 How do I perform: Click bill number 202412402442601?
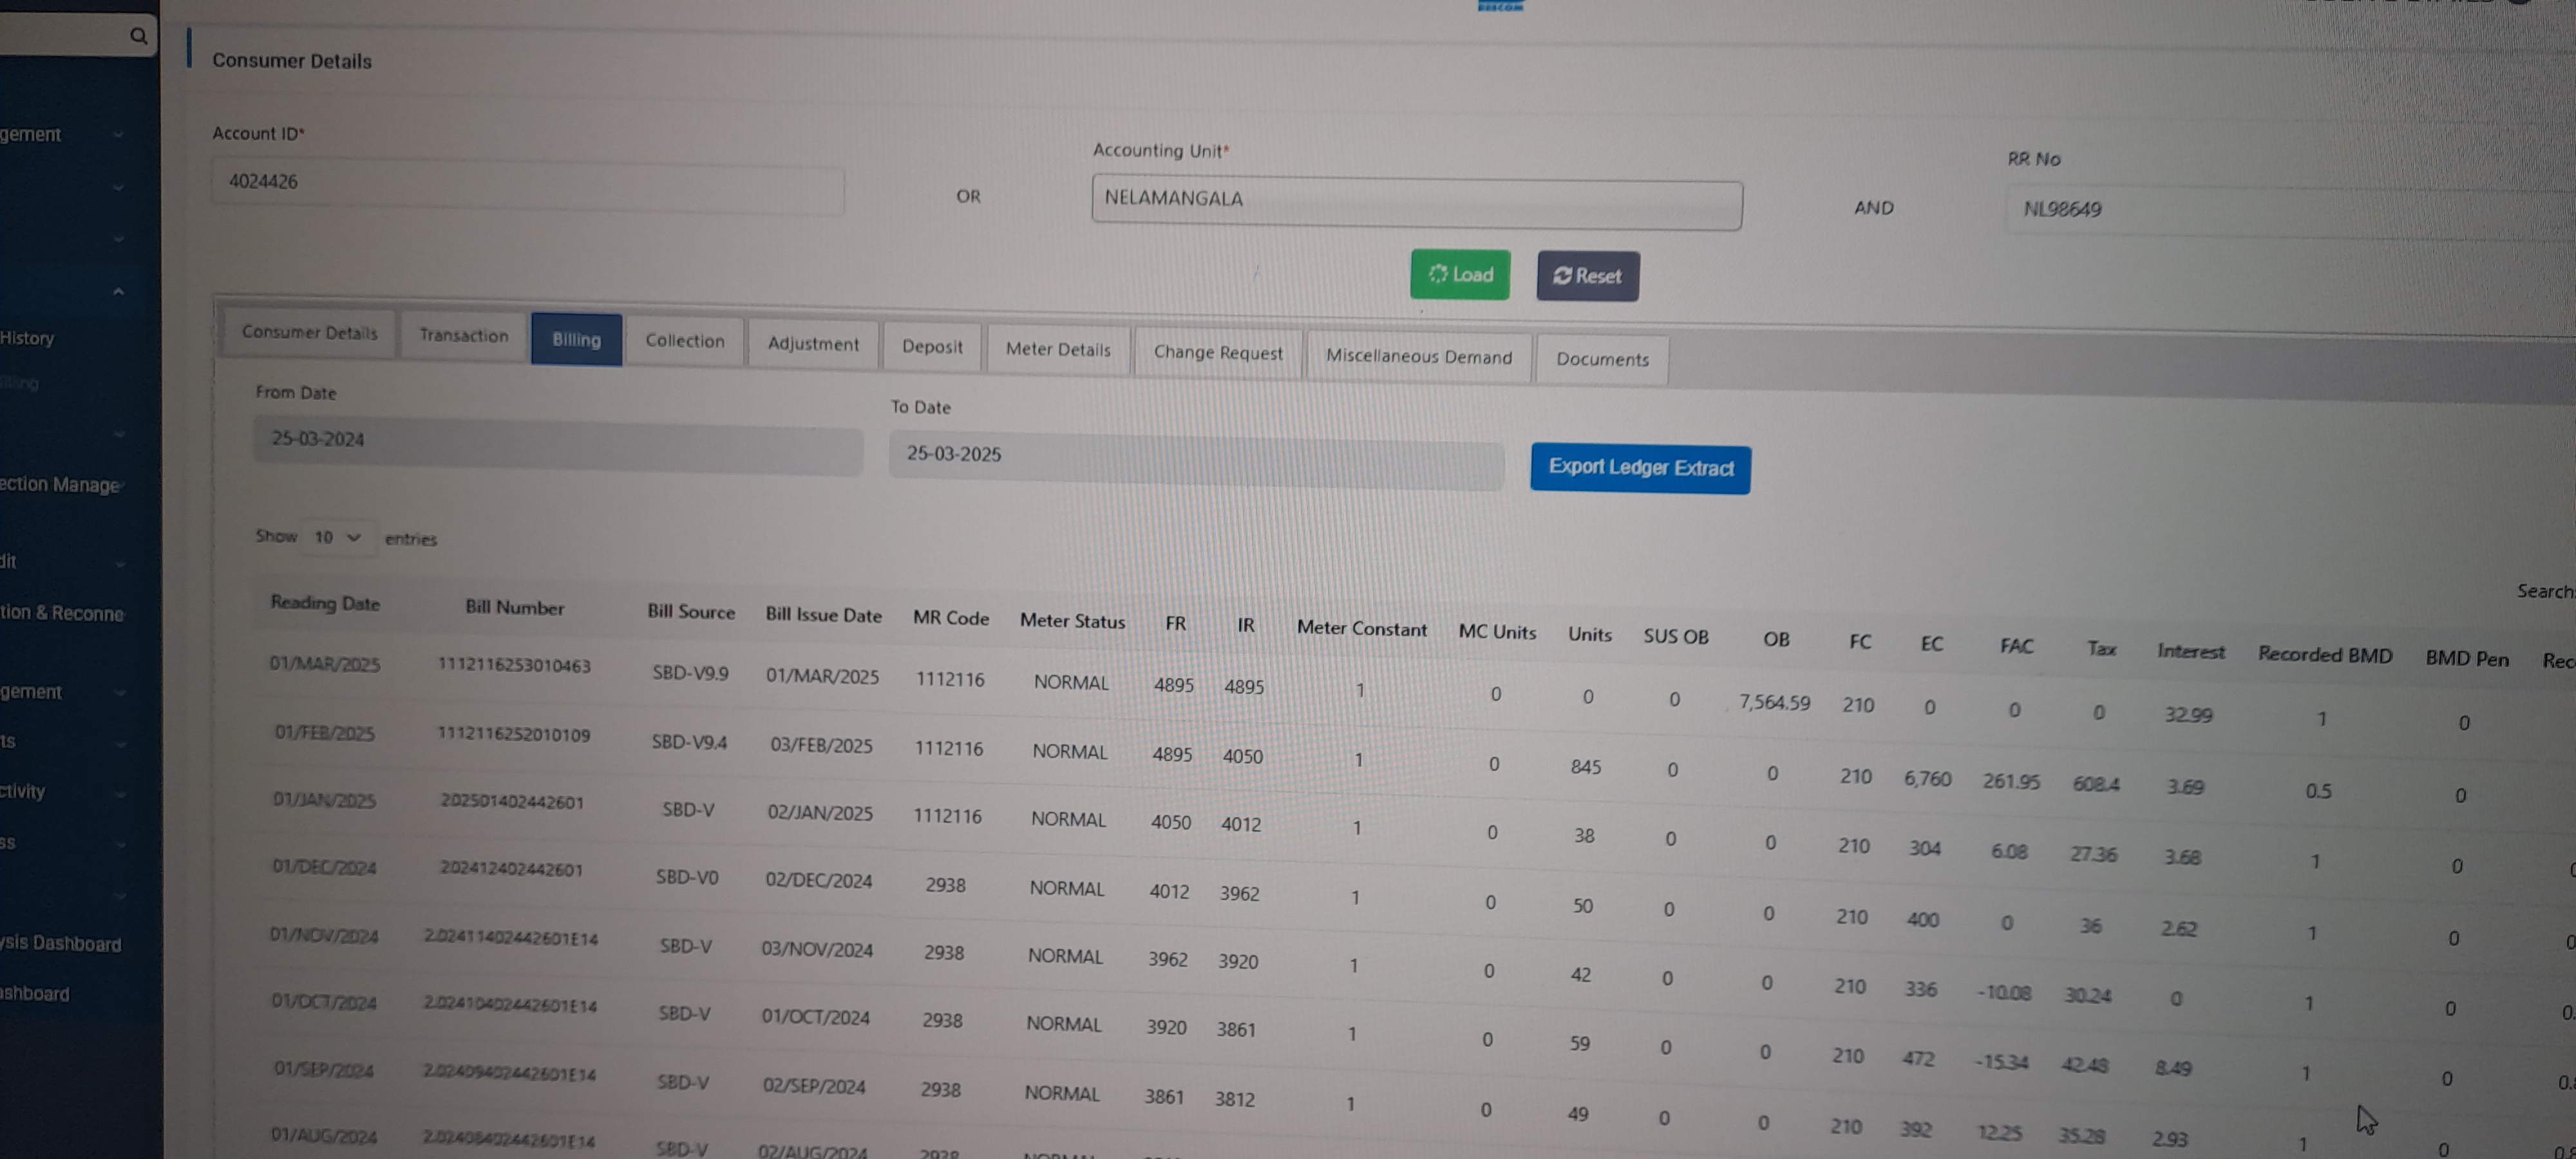click(x=511, y=870)
